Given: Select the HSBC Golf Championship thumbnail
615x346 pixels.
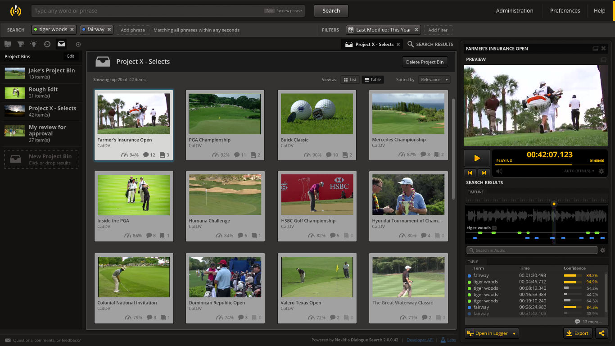Looking at the screenshot, I should point(317,195).
